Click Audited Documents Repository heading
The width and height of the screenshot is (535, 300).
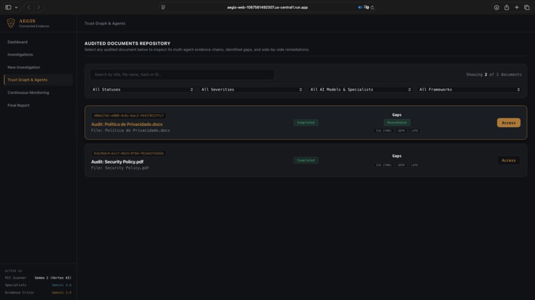[127, 44]
